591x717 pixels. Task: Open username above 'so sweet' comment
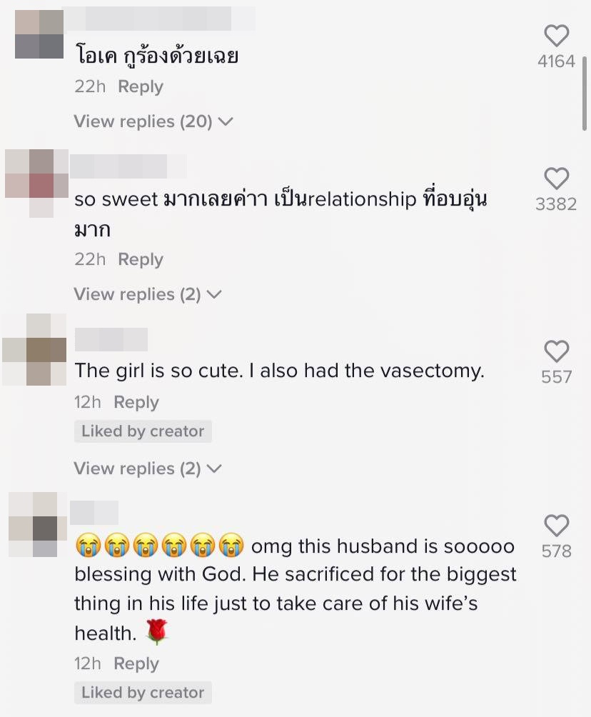pyautogui.click(x=128, y=166)
